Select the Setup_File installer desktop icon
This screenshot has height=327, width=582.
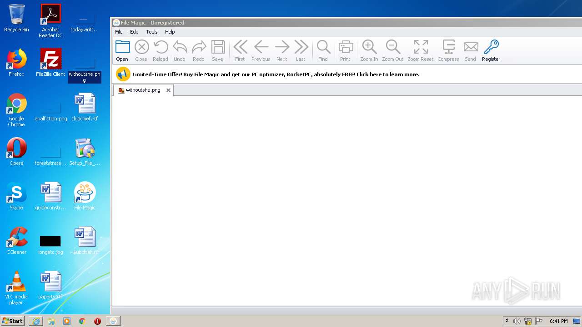(85, 152)
